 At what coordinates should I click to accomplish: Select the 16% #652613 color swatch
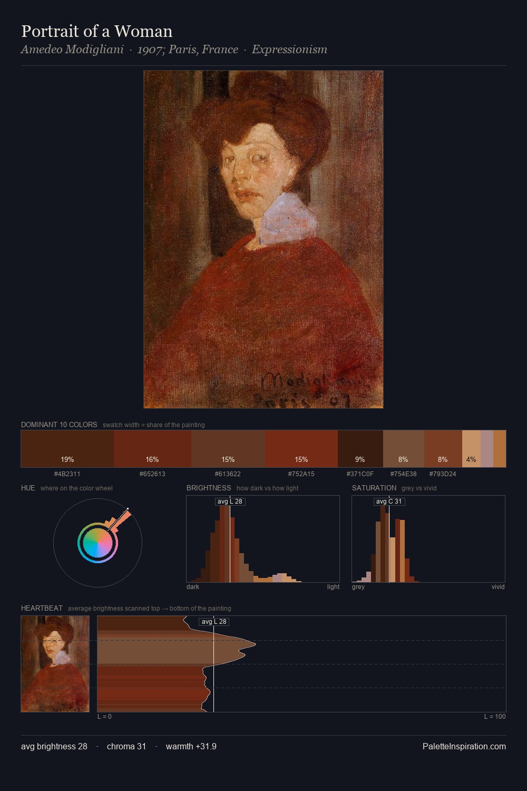pyautogui.click(x=152, y=449)
